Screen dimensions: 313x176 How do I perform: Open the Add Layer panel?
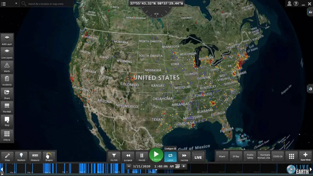tap(7, 39)
